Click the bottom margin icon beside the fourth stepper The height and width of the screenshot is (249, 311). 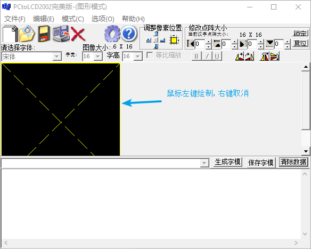(269, 44)
